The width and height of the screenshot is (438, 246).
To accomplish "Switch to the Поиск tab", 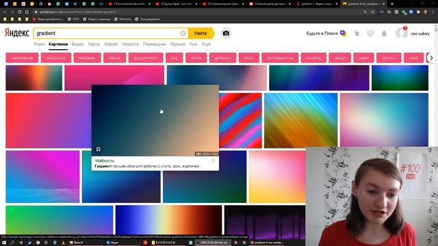I will click(39, 44).
